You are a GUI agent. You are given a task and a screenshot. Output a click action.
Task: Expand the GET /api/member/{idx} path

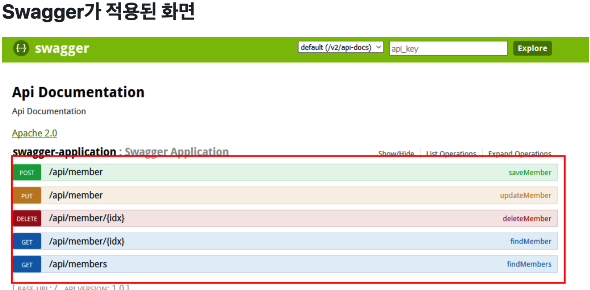coord(87,241)
